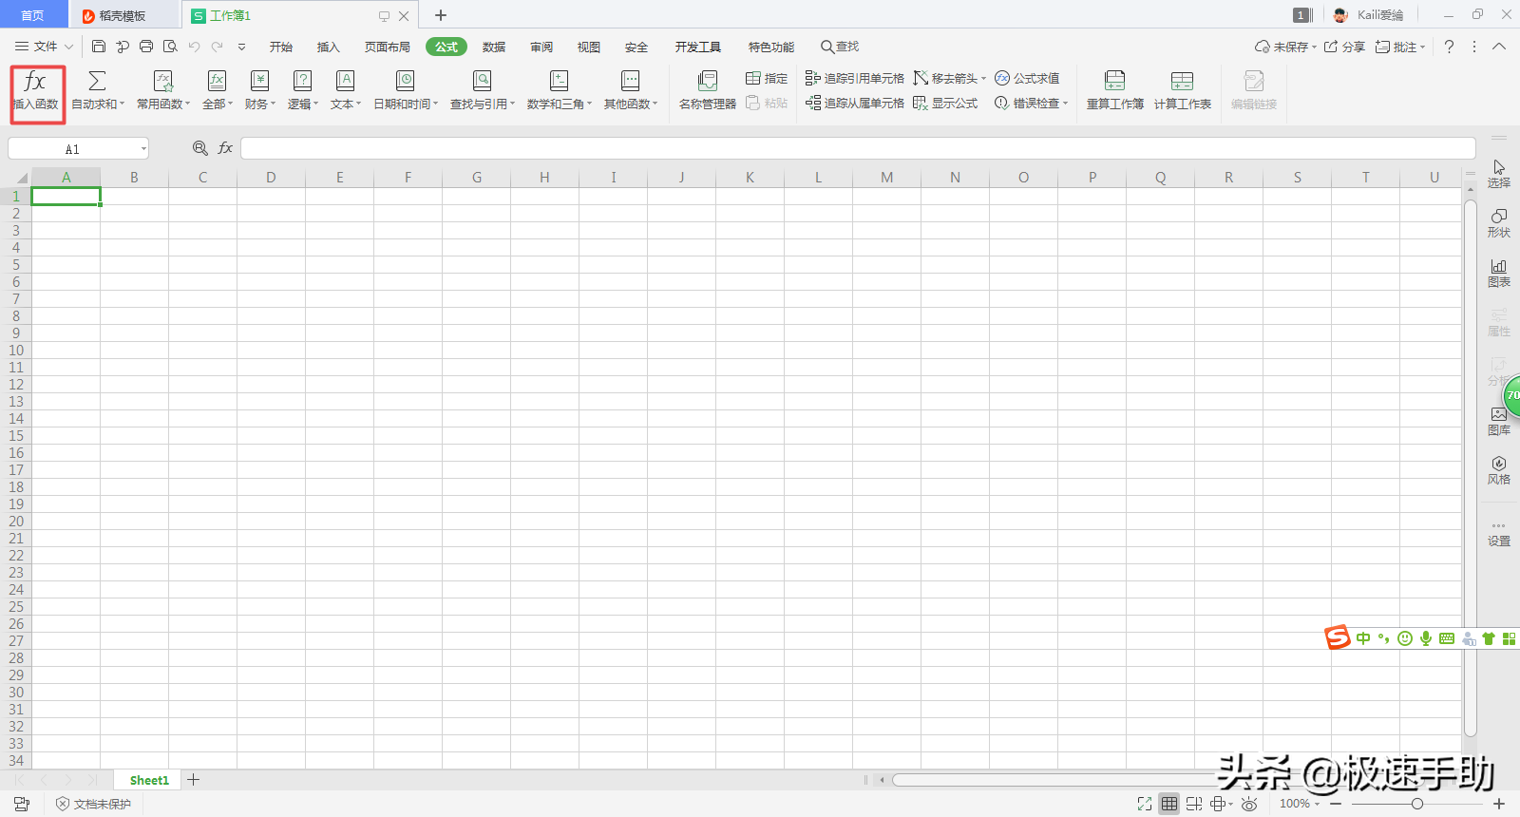Open the 日期和时间 functions icon

pos(405,81)
